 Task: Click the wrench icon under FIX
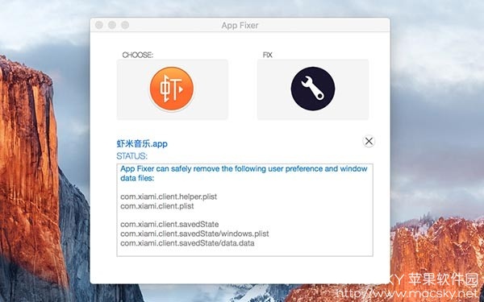(313, 89)
